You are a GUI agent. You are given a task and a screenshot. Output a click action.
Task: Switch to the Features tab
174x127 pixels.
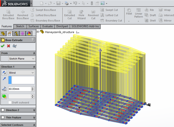(x=7, y=26)
